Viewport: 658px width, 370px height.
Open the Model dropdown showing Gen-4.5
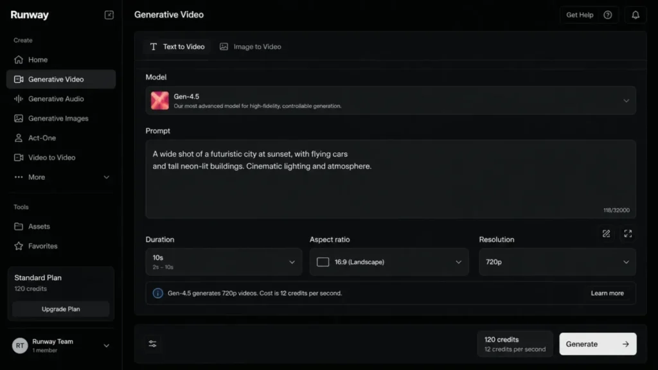coord(391,101)
